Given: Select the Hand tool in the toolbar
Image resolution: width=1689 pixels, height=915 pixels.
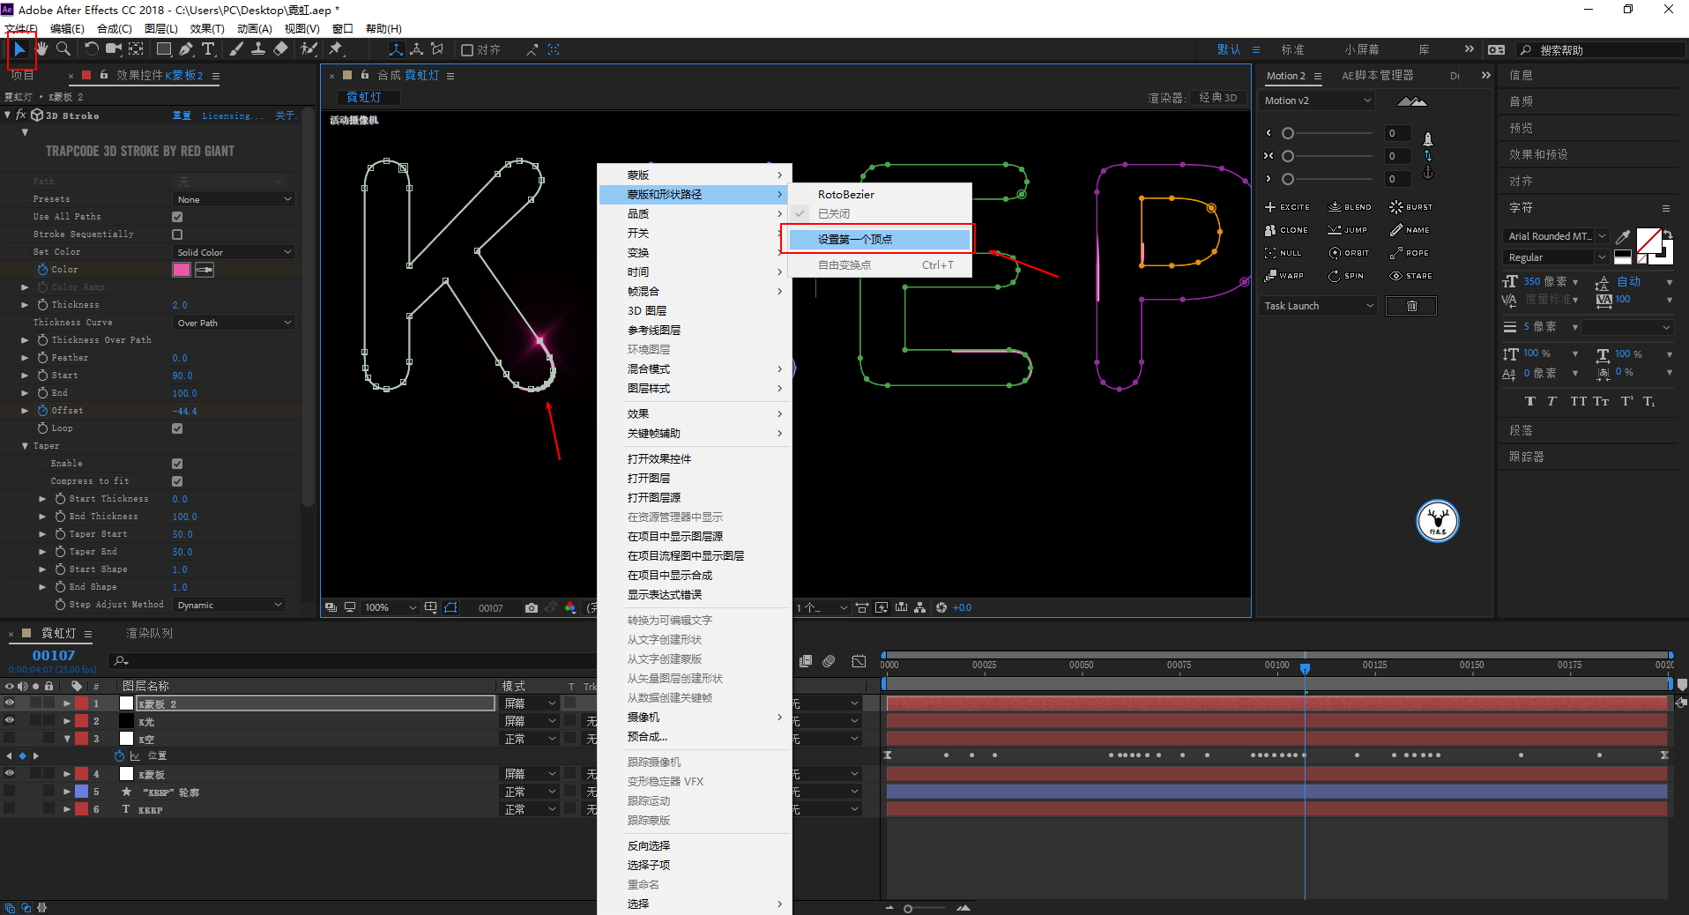Looking at the screenshot, I should (x=41, y=49).
